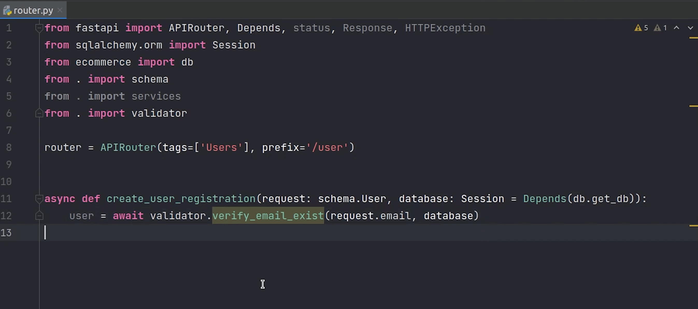Click the fold end marker at line 6
This screenshot has width=698, height=309.
coord(39,113)
